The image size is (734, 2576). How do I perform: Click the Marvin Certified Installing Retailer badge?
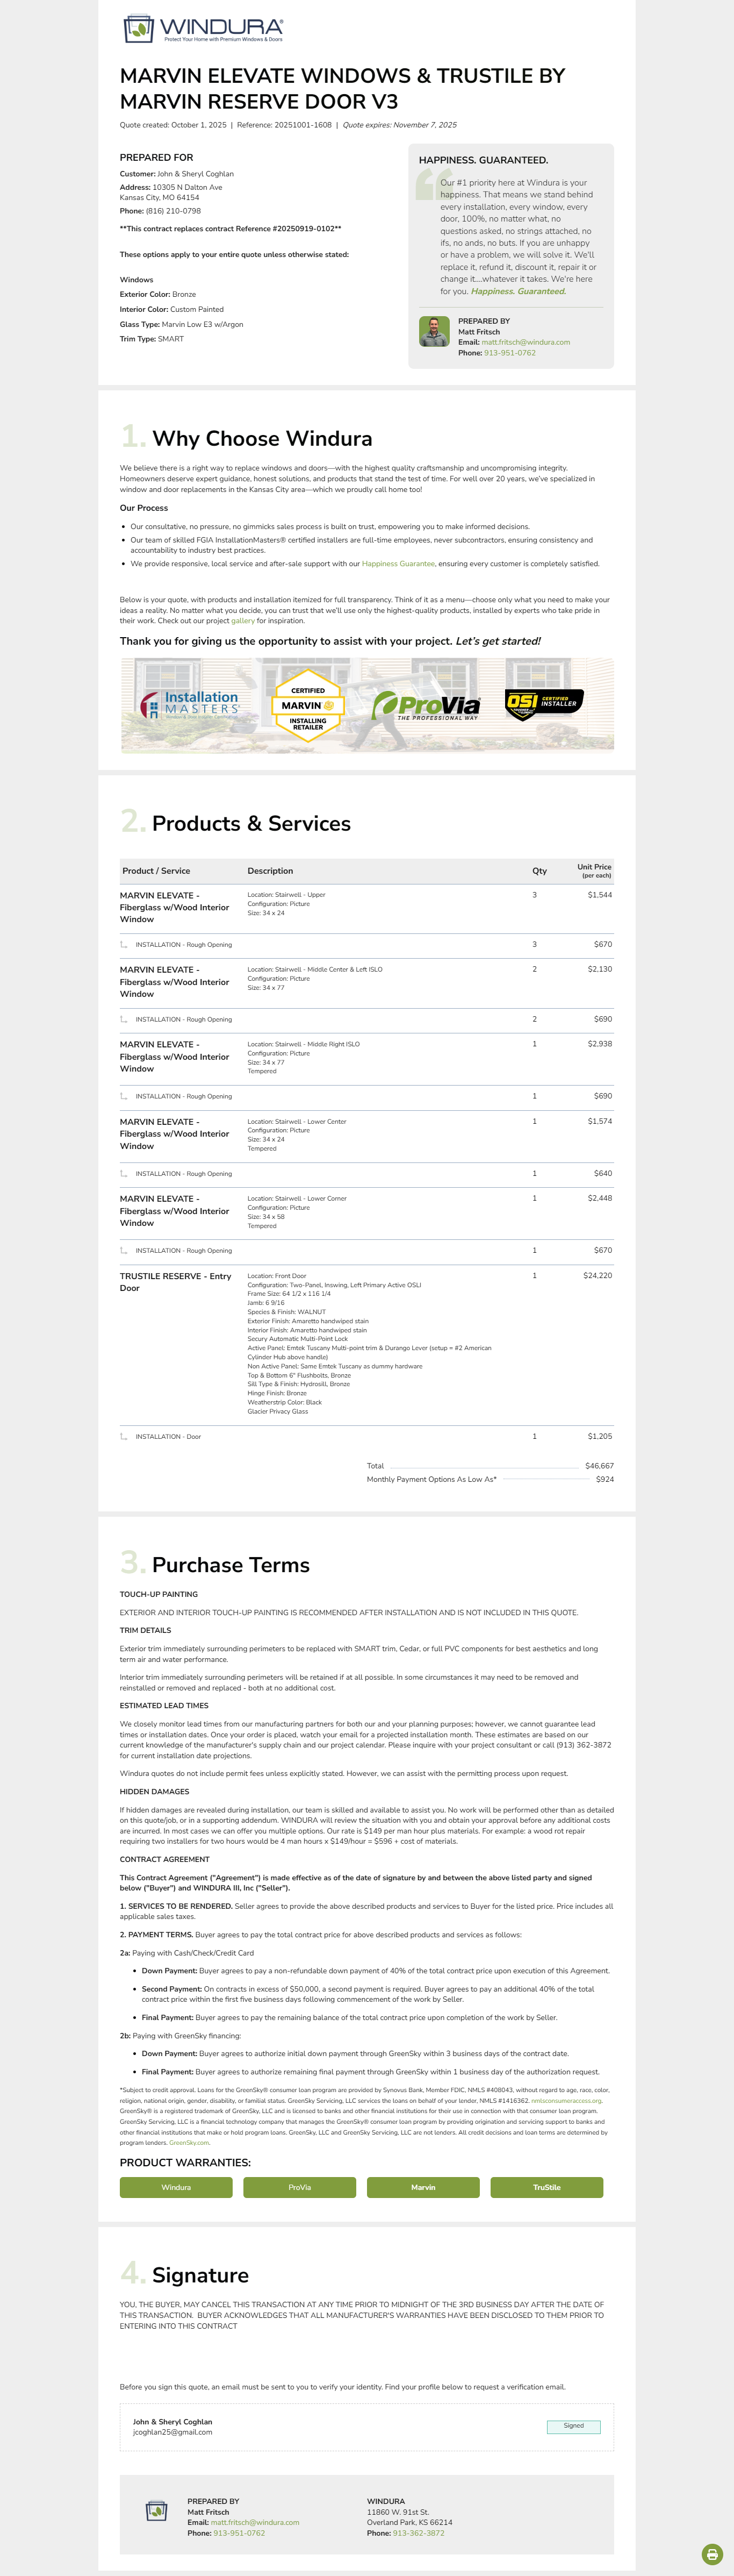pyautogui.click(x=308, y=705)
